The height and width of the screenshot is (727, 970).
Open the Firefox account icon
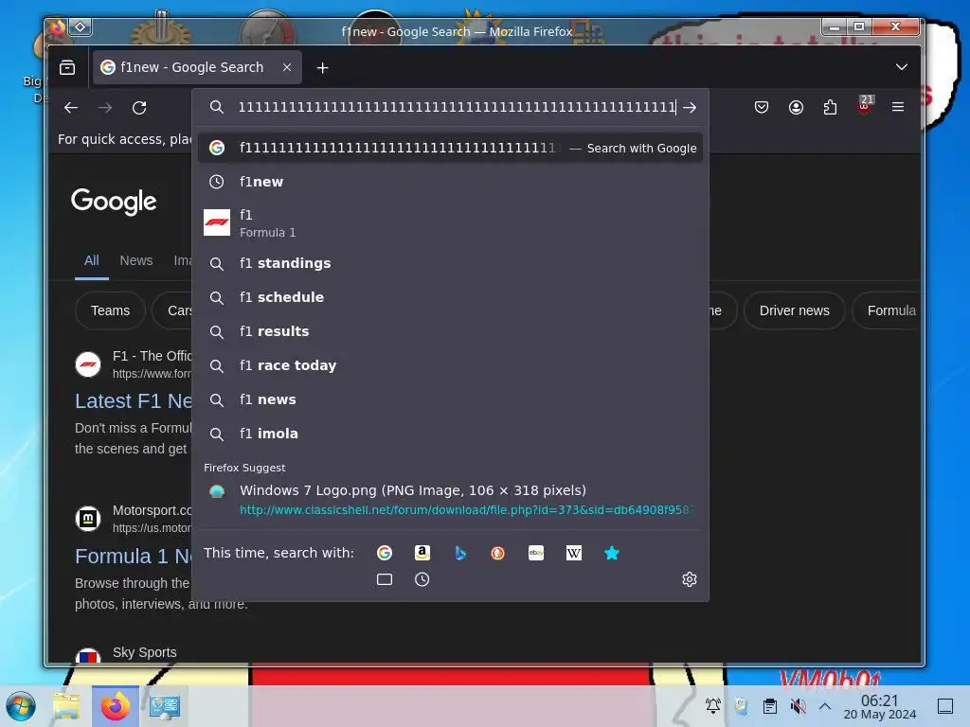[796, 108]
